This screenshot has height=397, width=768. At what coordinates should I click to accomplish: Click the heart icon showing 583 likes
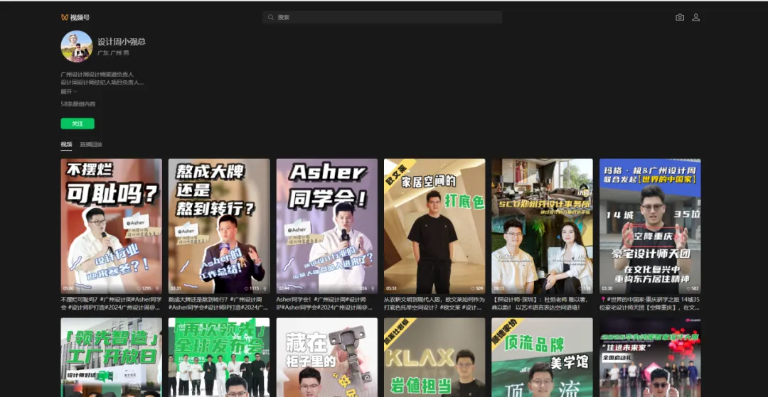(x=688, y=288)
